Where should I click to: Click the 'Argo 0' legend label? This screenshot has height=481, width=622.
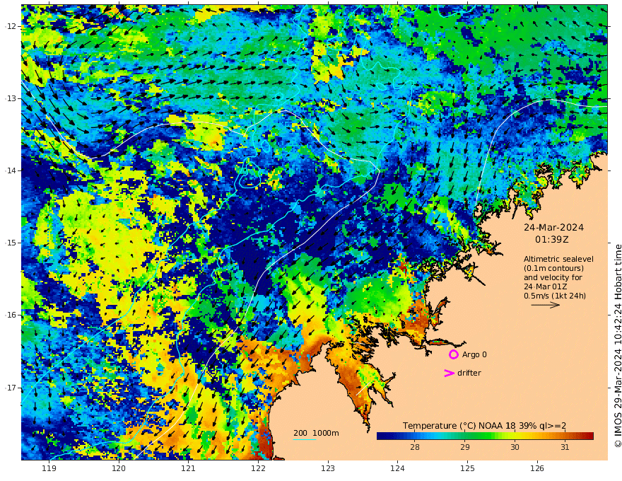pyautogui.click(x=474, y=354)
